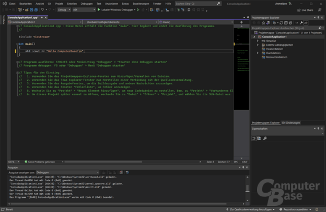Open the Debuggen menu
The height and width of the screenshot is (212, 326).
tap(87, 4)
